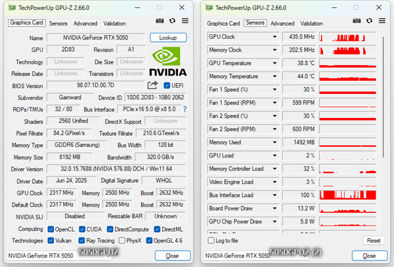The width and height of the screenshot is (394, 267).
Task: Toggle the DirectML checkbox
Action: [x=158, y=230]
